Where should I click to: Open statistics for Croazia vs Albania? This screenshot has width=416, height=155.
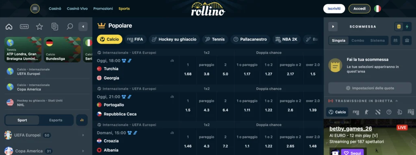pyautogui.click(x=172, y=133)
